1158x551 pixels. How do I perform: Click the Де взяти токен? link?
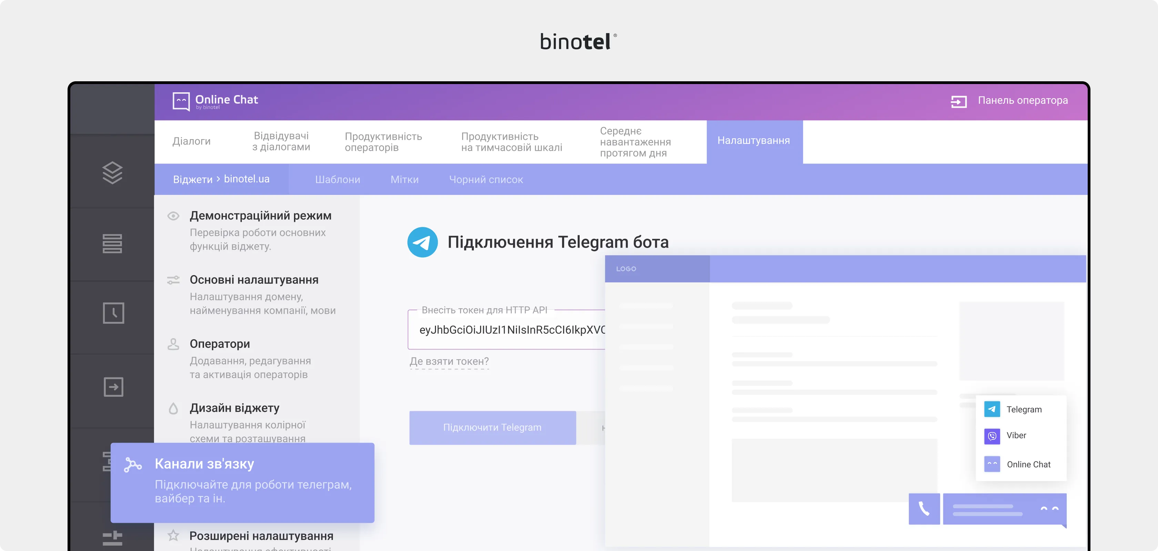coord(449,362)
